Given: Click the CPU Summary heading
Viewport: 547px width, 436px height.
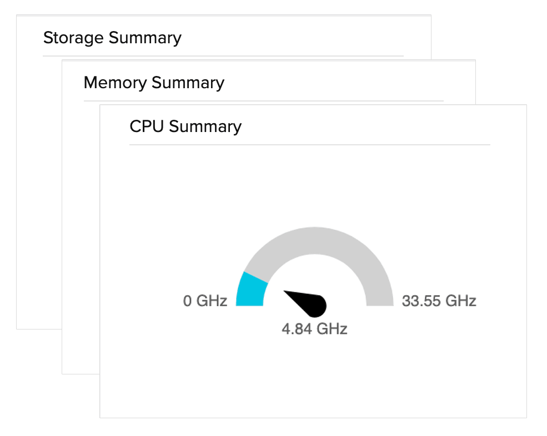Looking at the screenshot, I should point(185,126).
